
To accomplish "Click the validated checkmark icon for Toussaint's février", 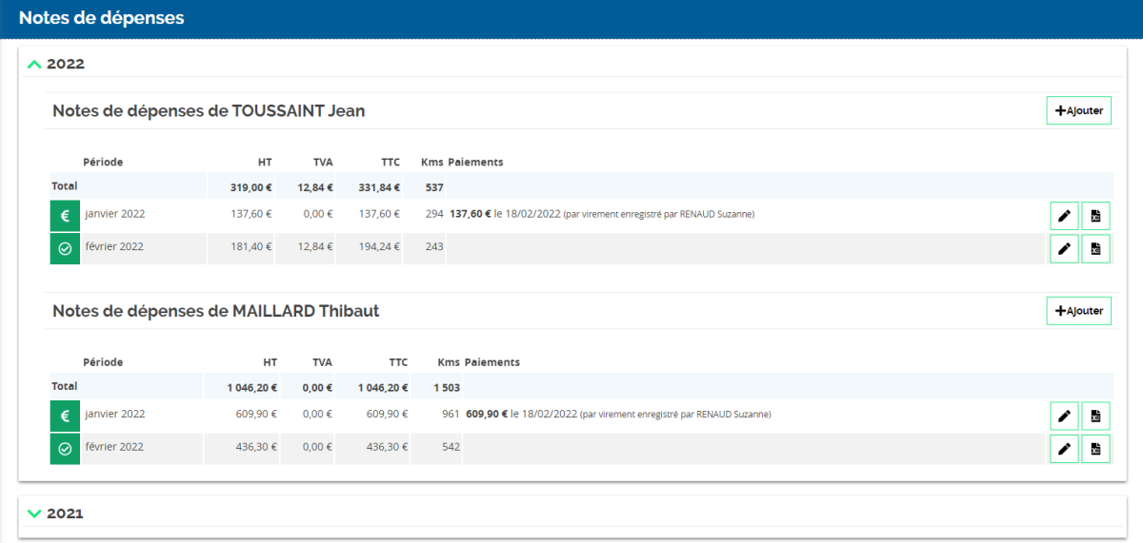I will 65,248.
